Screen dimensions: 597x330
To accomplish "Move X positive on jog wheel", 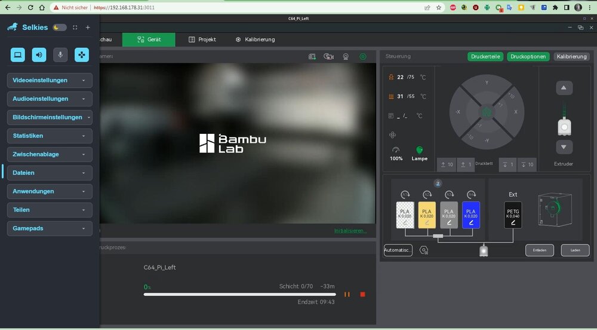I will (515, 112).
